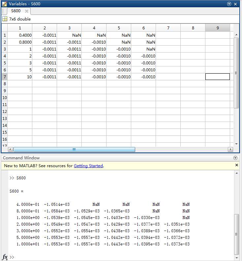Select column header 3
This screenshot has width=242, height=261.
[x=69, y=28]
